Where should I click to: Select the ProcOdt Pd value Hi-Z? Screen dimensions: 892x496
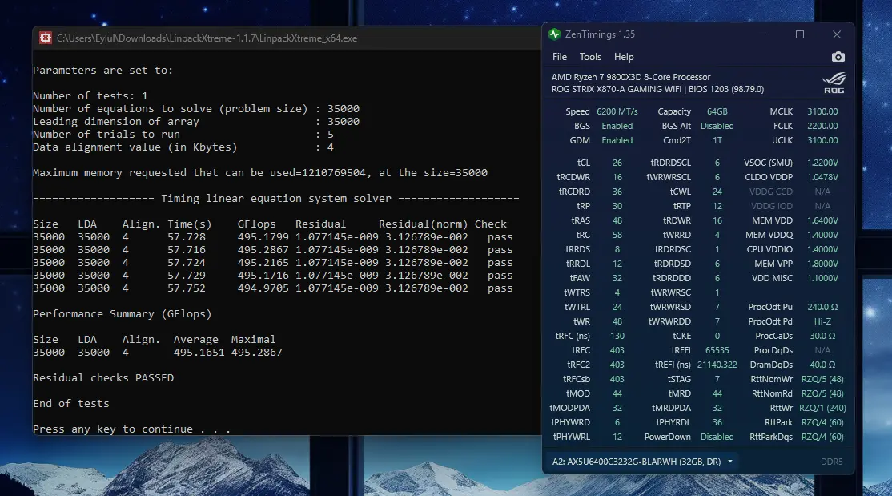[x=822, y=322]
